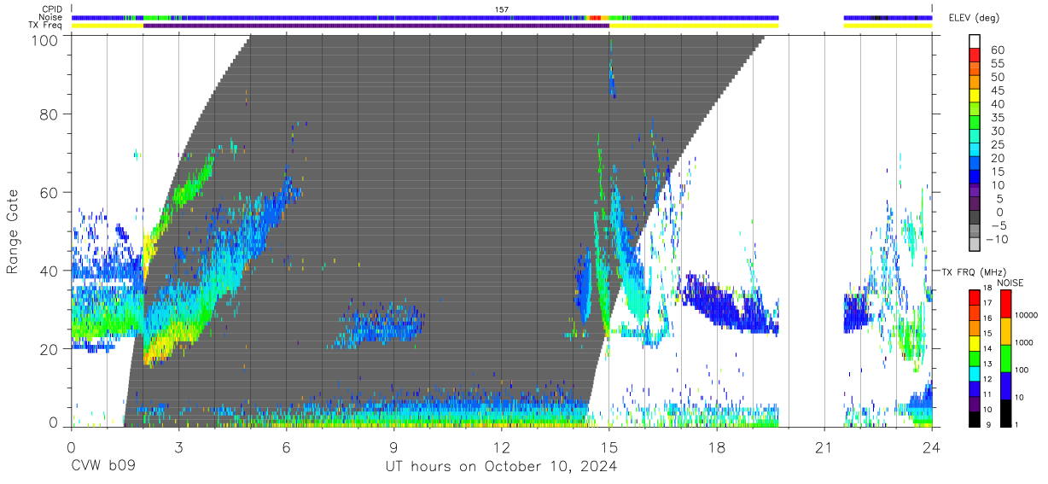Click the purple section of the TX Freq strip
The height and width of the screenshot is (484, 1048).
[376, 25]
